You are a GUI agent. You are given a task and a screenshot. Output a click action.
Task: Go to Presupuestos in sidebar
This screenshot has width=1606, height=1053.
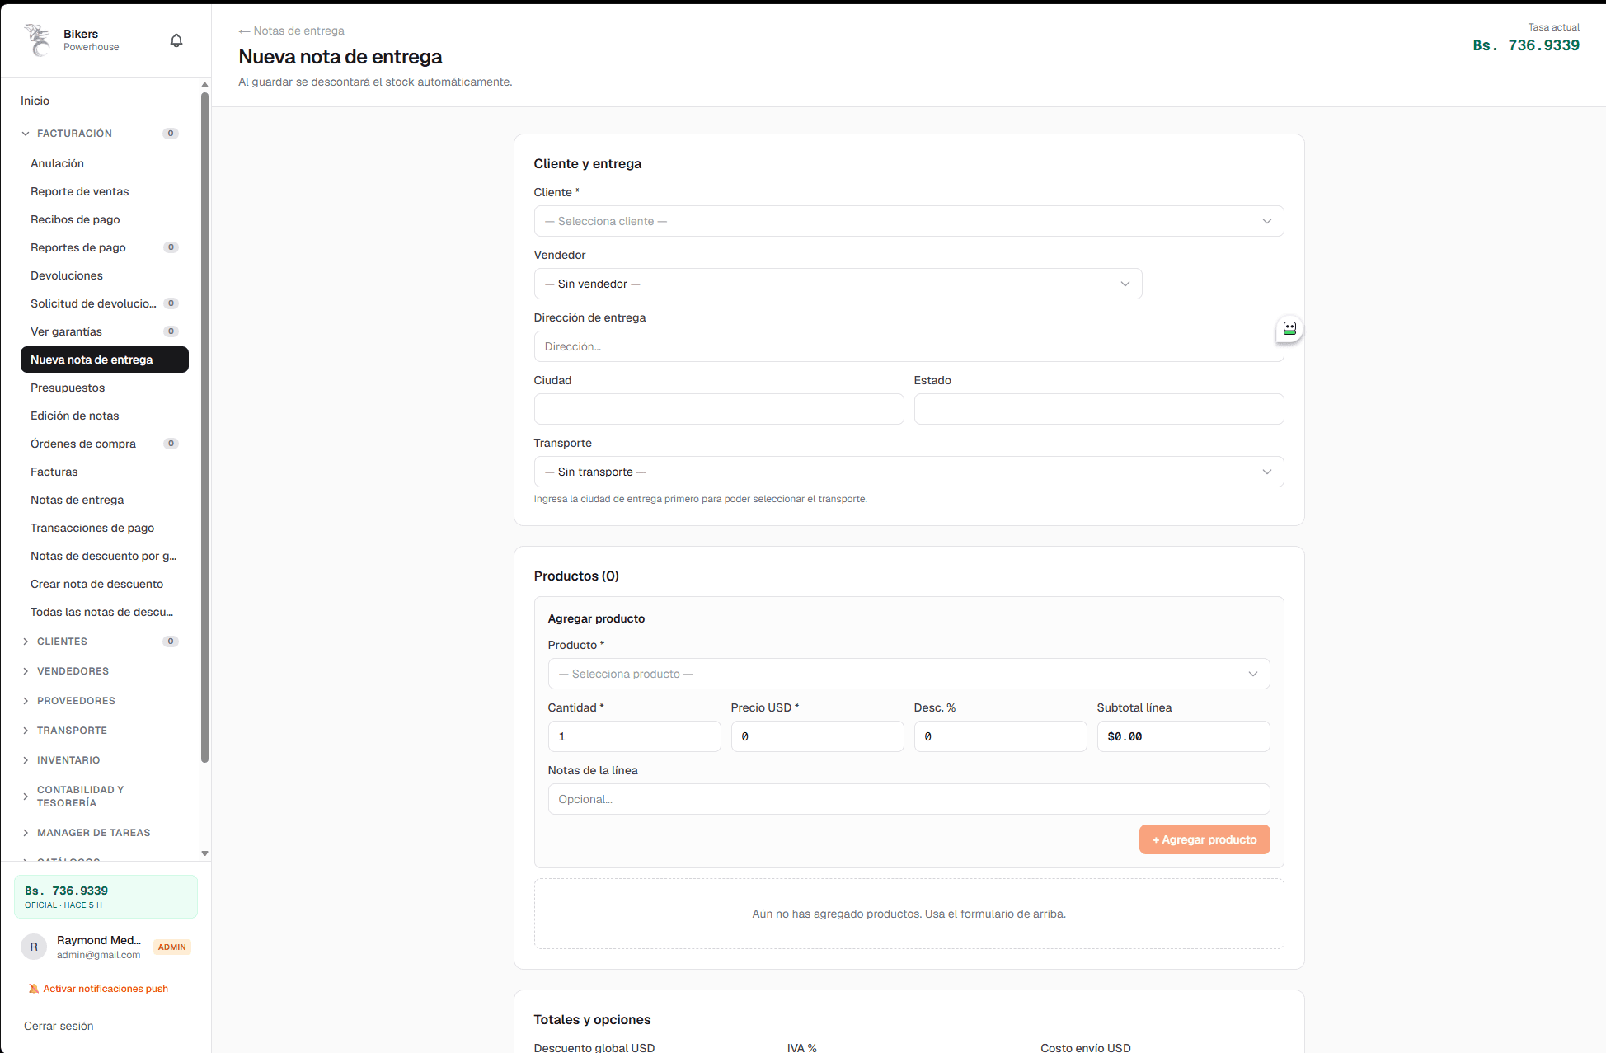point(68,388)
